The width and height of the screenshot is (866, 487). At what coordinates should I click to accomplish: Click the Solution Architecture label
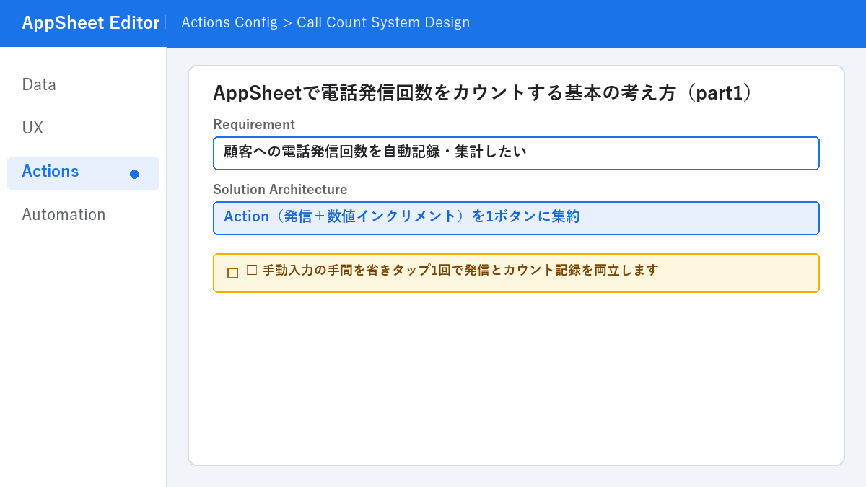280,190
